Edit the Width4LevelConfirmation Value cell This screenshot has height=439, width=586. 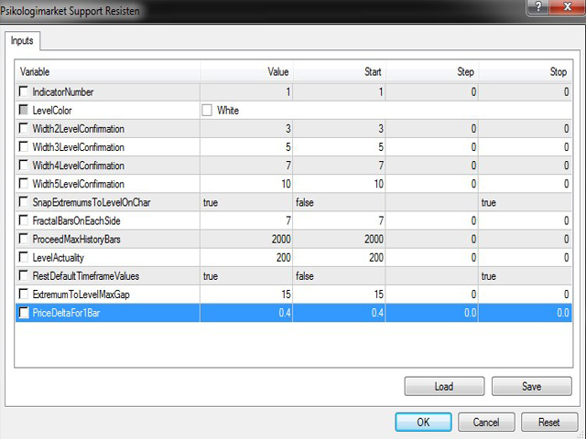click(246, 165)
